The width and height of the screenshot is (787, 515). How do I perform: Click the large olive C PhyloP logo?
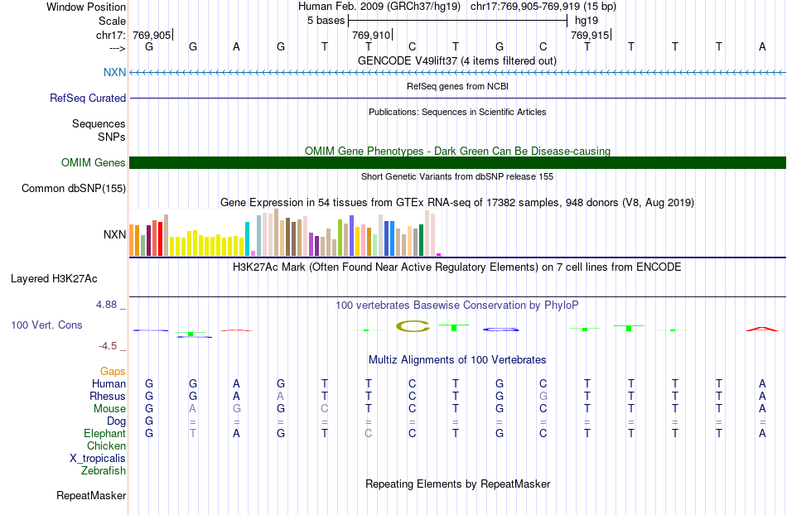[x=413, y=327]
